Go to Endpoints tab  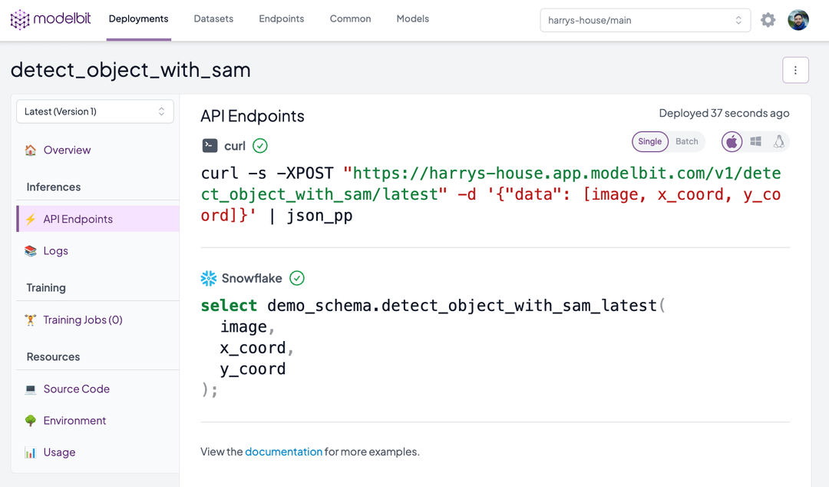coord(281,19)
